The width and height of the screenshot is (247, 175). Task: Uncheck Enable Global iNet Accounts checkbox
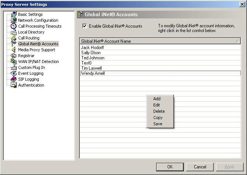point(85,26)
